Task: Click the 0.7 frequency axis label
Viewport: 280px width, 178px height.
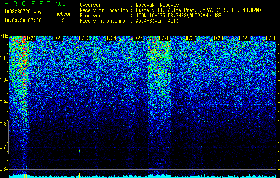Action: click(x=4, y=147)
